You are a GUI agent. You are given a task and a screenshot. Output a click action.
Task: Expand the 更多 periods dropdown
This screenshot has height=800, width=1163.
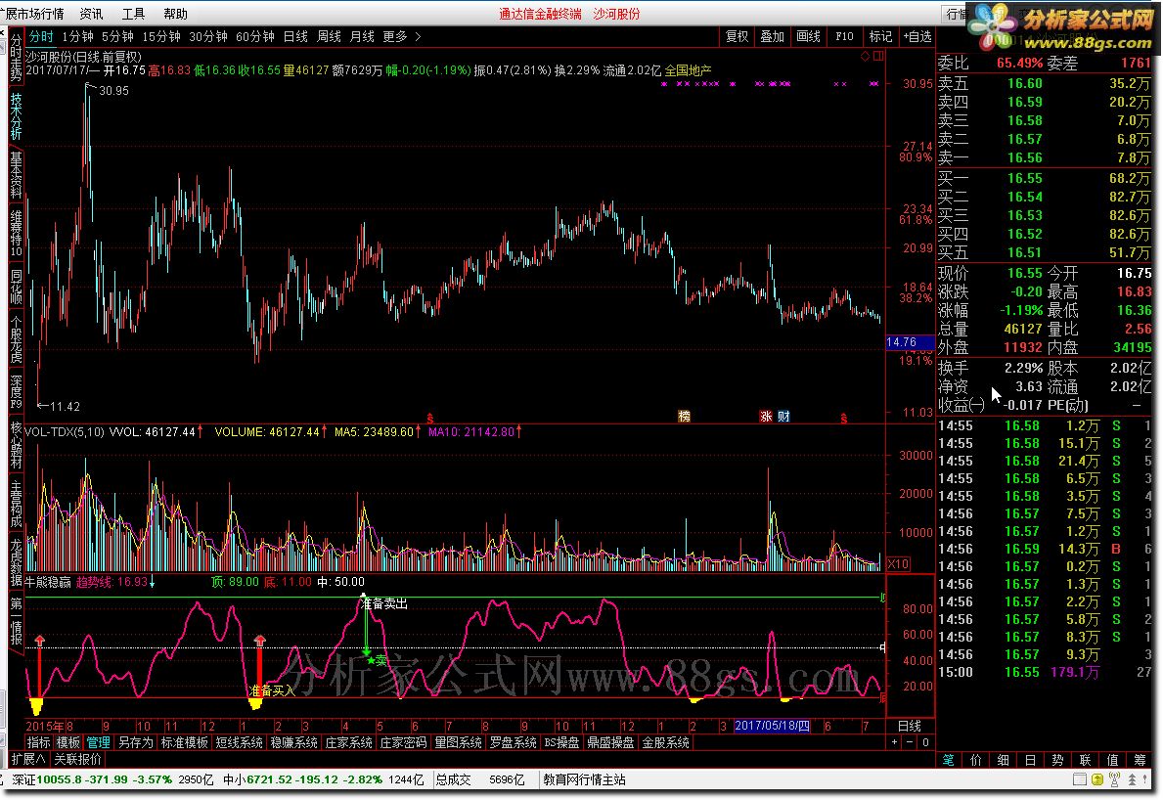(401, 36)
